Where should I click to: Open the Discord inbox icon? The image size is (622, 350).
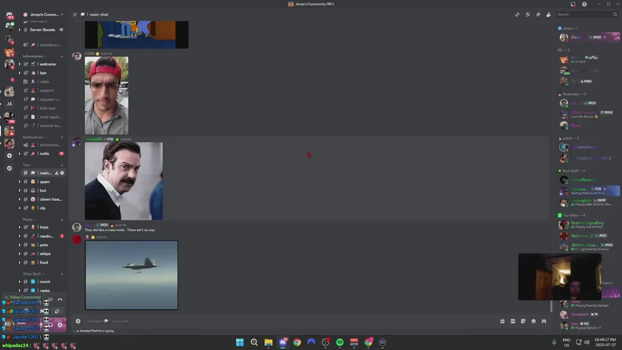[x=573, y=4]
